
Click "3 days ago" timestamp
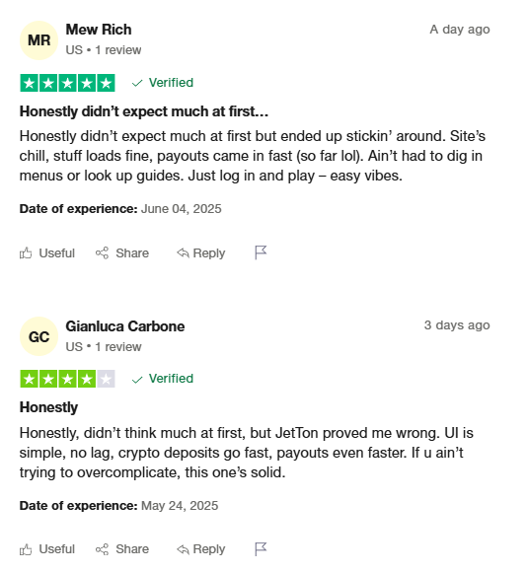457,325
